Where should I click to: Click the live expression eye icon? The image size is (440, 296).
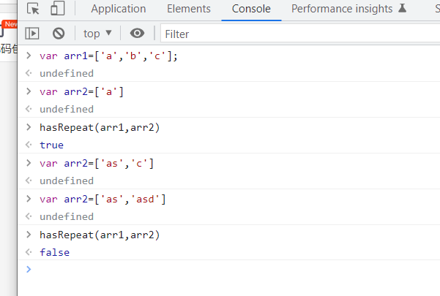pos(137,34)
